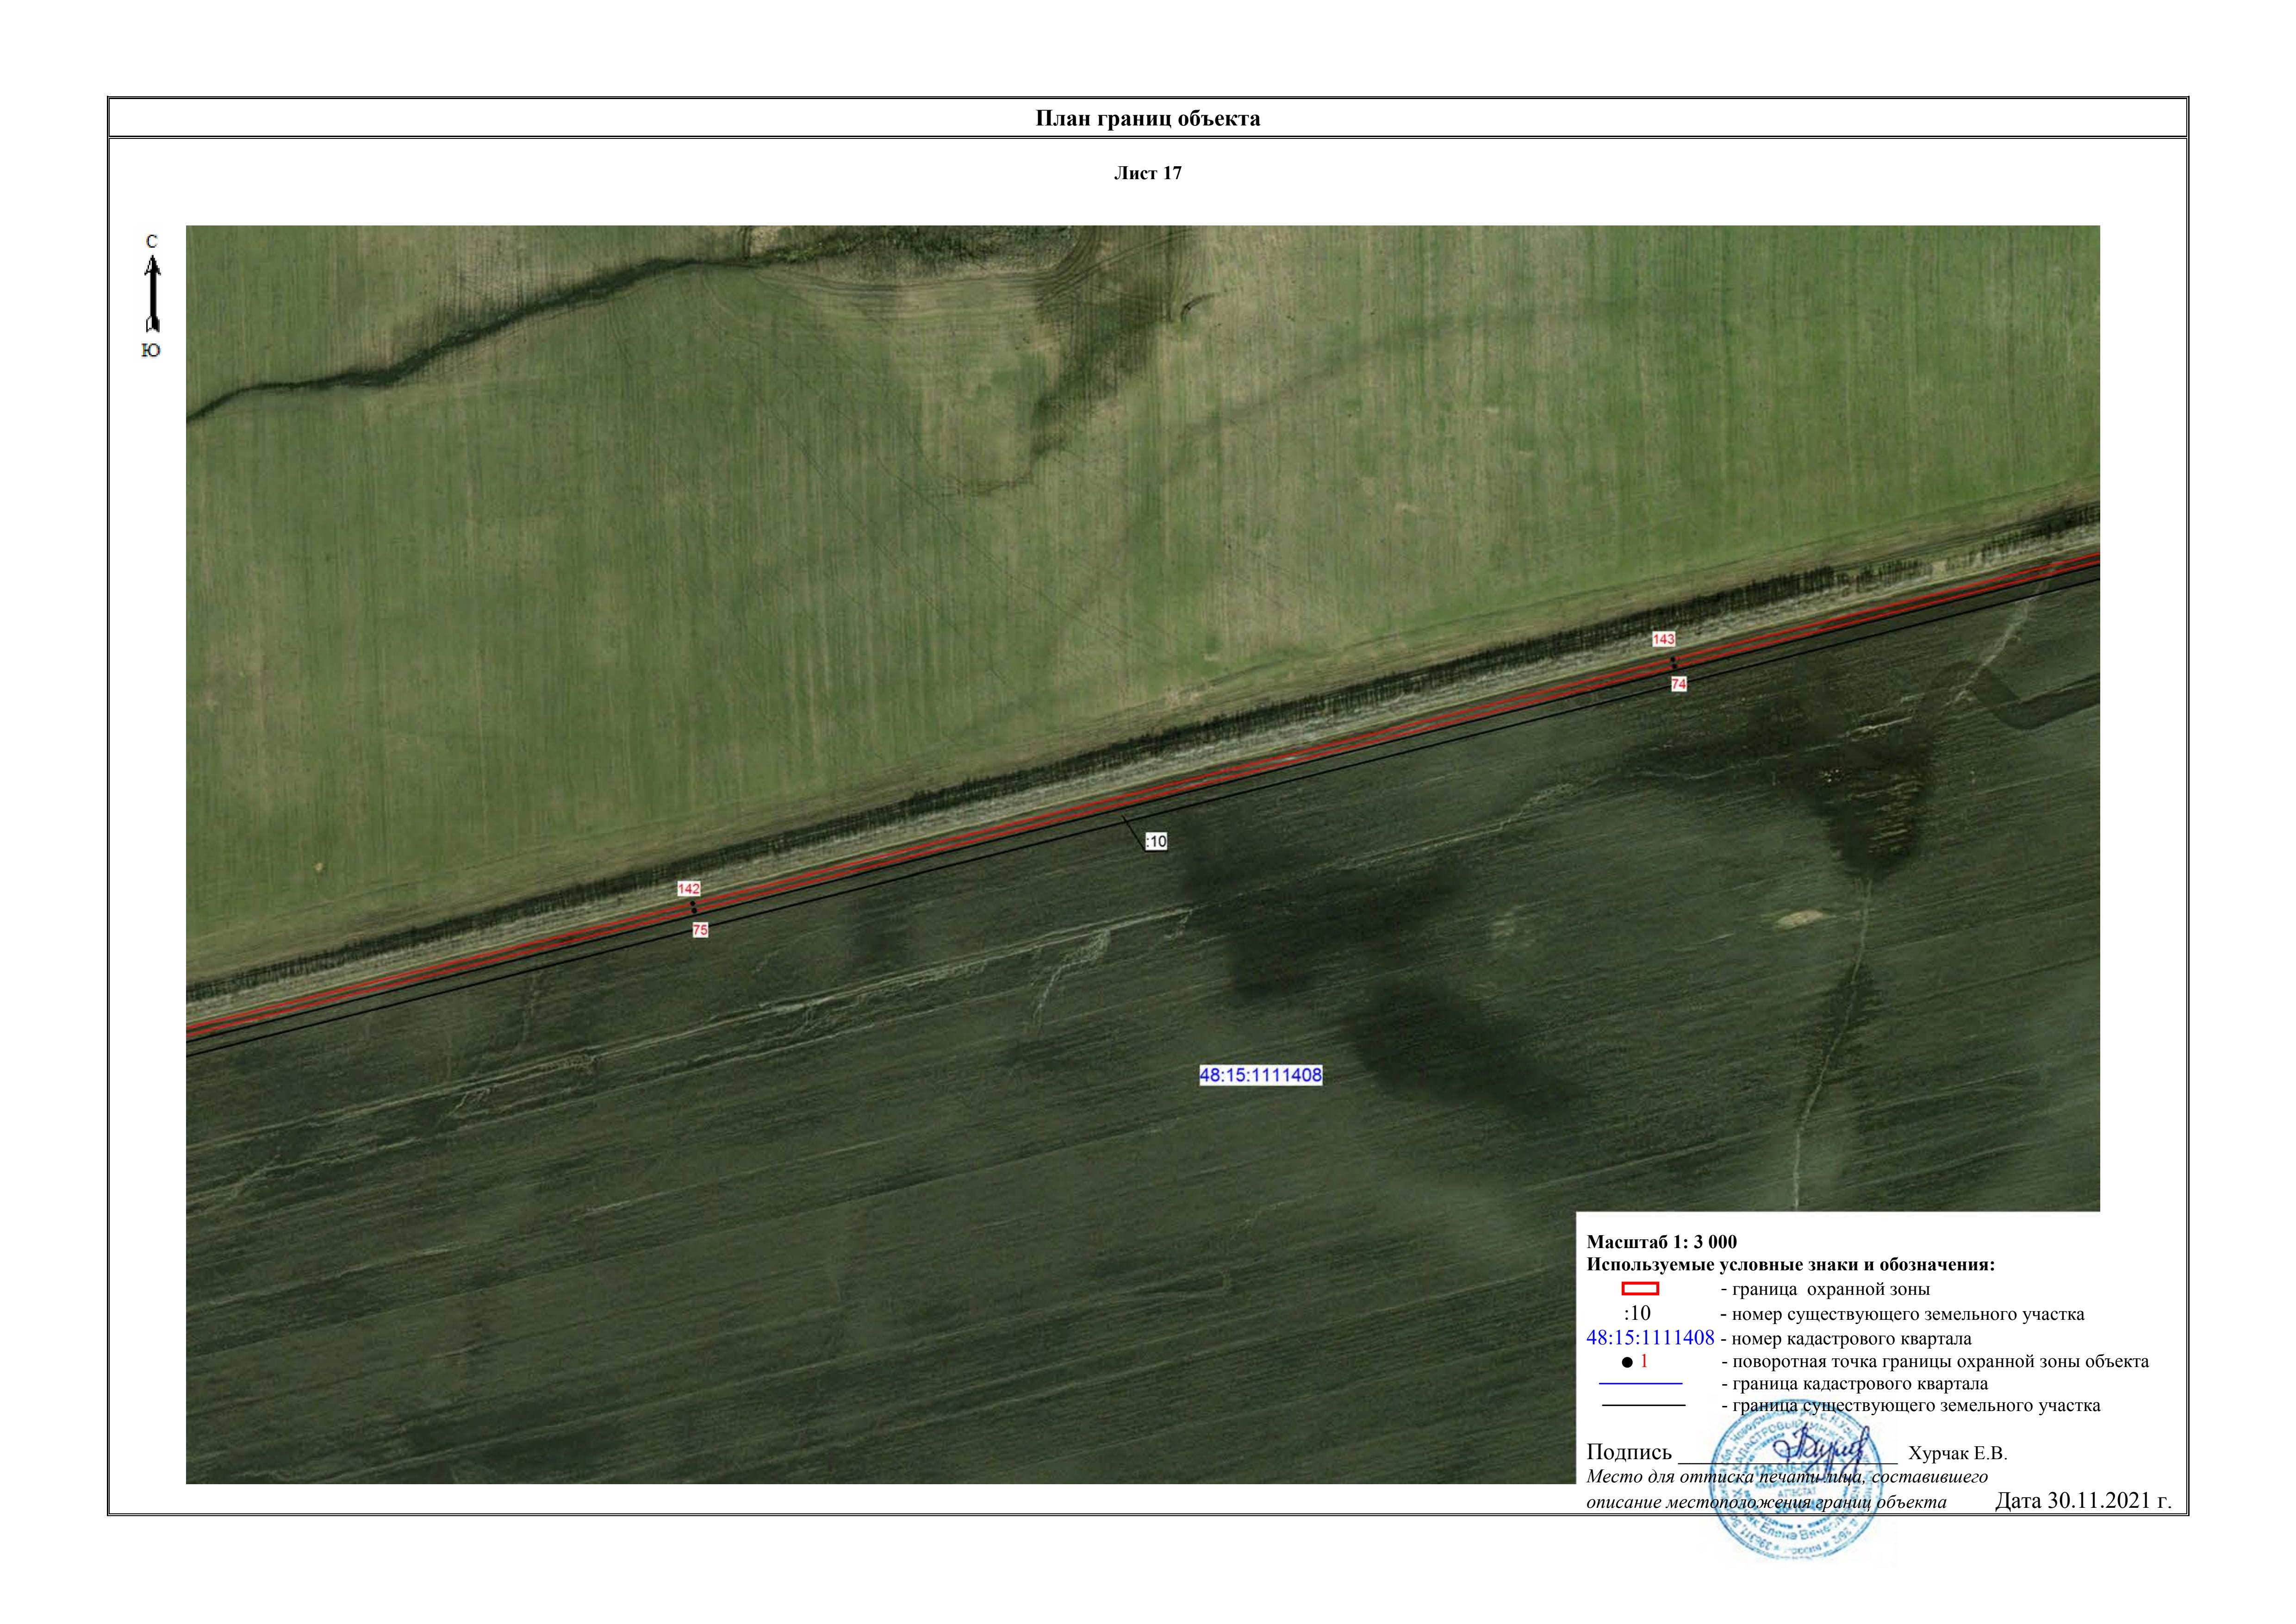
Task: Click the 'Лист 17' sheet heading
Action: pos(1147,173)
